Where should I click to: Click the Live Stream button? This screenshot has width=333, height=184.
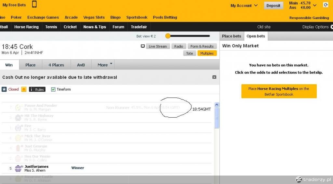coord(158,46)
